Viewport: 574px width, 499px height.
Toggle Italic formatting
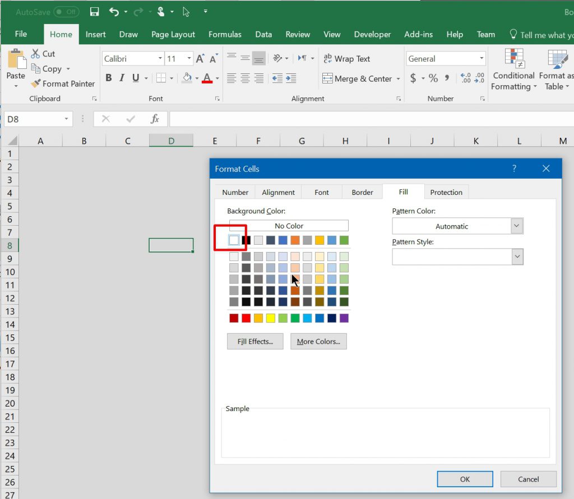click(122, 78)
